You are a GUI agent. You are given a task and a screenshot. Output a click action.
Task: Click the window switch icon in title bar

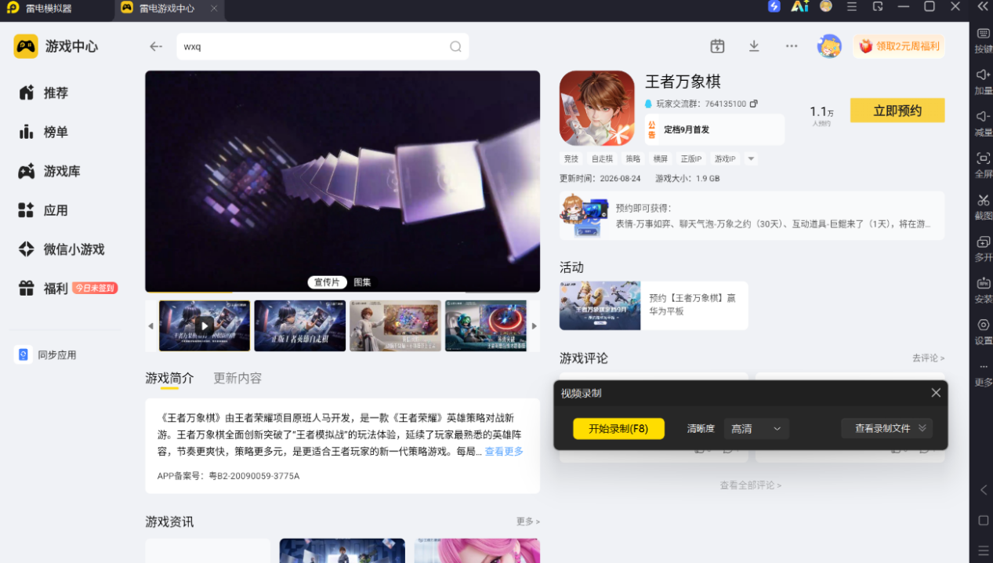[x=878, y=6]
